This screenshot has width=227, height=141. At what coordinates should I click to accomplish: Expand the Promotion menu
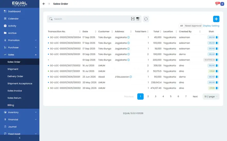pos(20,40)
